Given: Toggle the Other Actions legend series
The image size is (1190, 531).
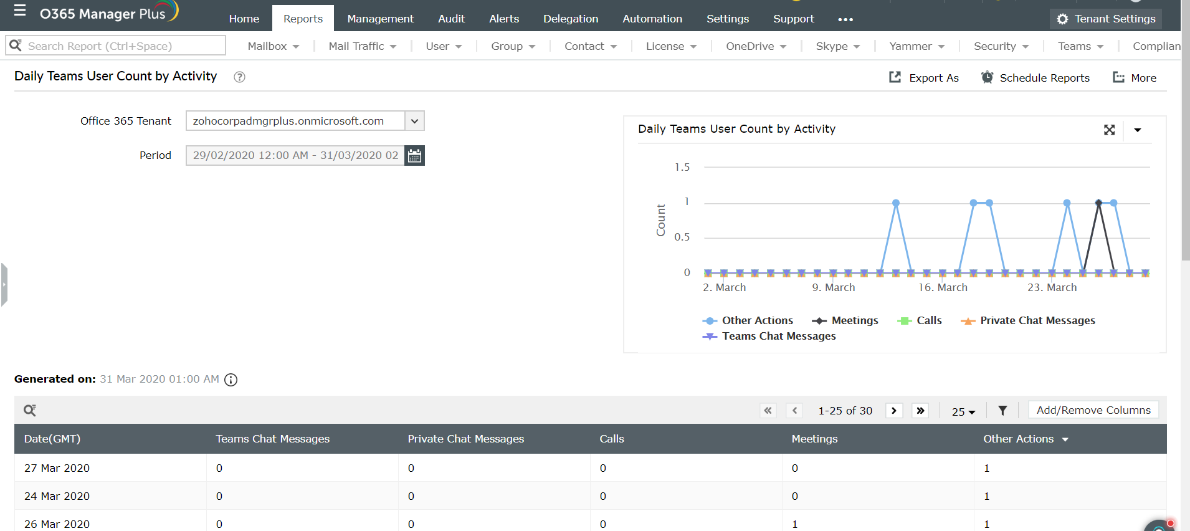Looking at the screenshot, I should coord(748,320).
